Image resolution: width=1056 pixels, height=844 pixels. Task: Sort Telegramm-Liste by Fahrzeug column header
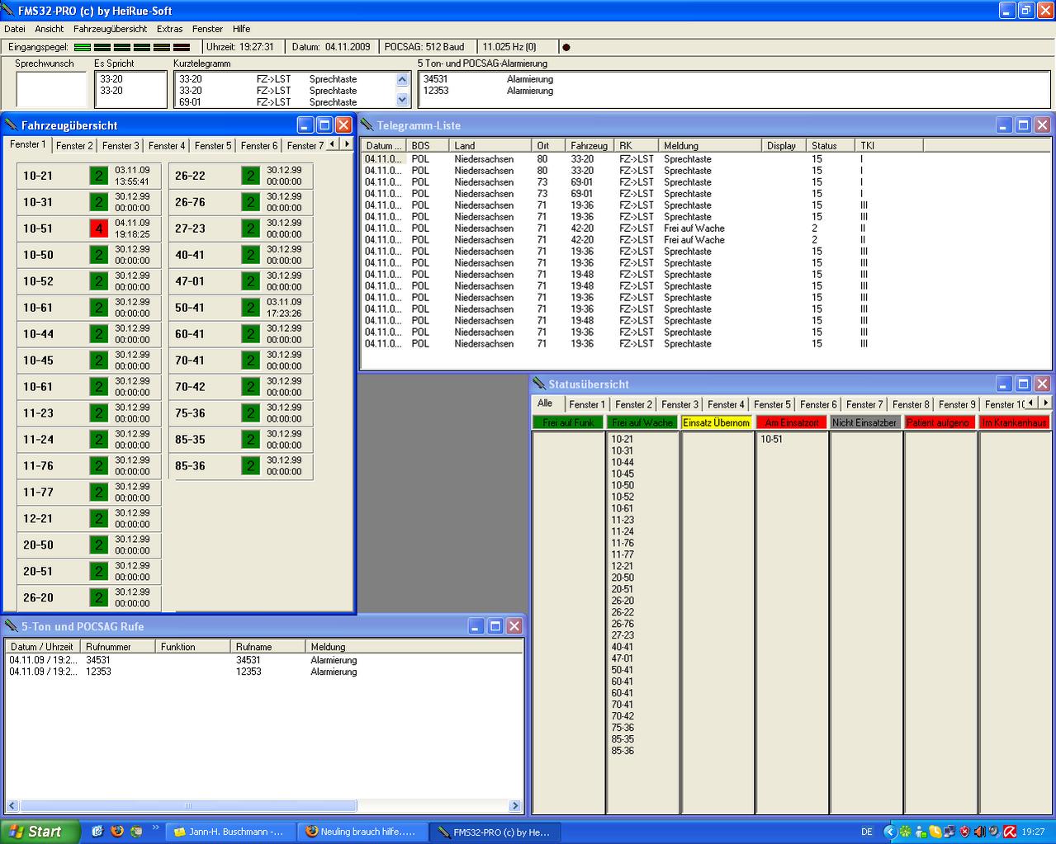coord(589,146)
